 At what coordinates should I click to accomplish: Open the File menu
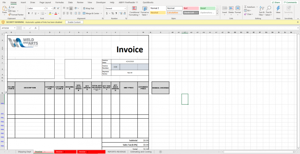[x=4, y=2]
